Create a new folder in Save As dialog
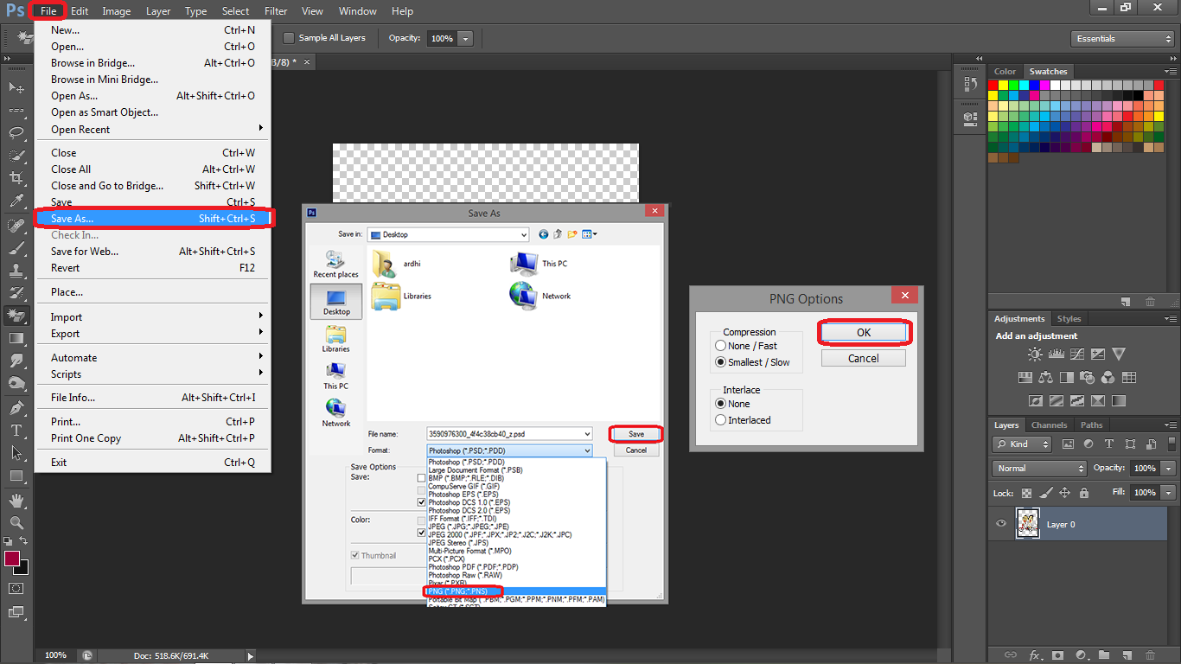The width and height of the screenshot is (1181, 664). (572, 234)
